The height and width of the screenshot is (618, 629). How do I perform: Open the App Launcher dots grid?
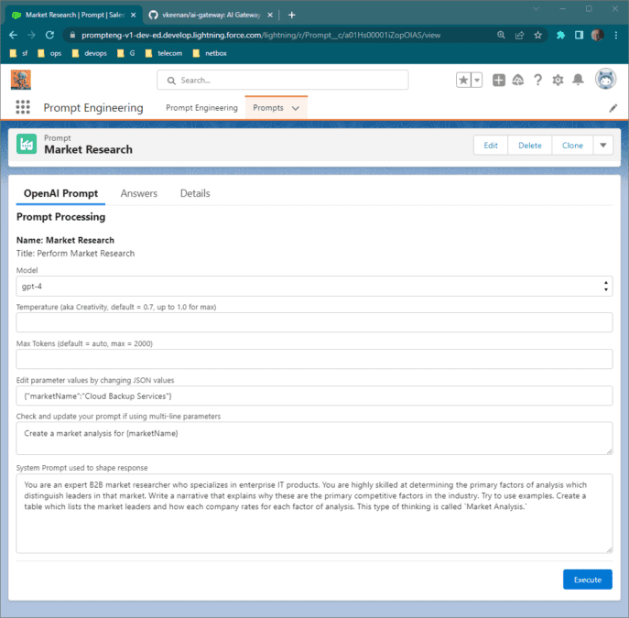click(23, 107)
